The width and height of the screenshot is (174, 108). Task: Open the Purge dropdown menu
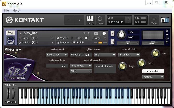[x=100, y=38]
